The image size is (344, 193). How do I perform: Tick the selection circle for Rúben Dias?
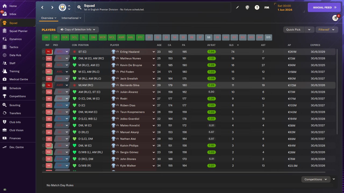(x=44, y=105)
